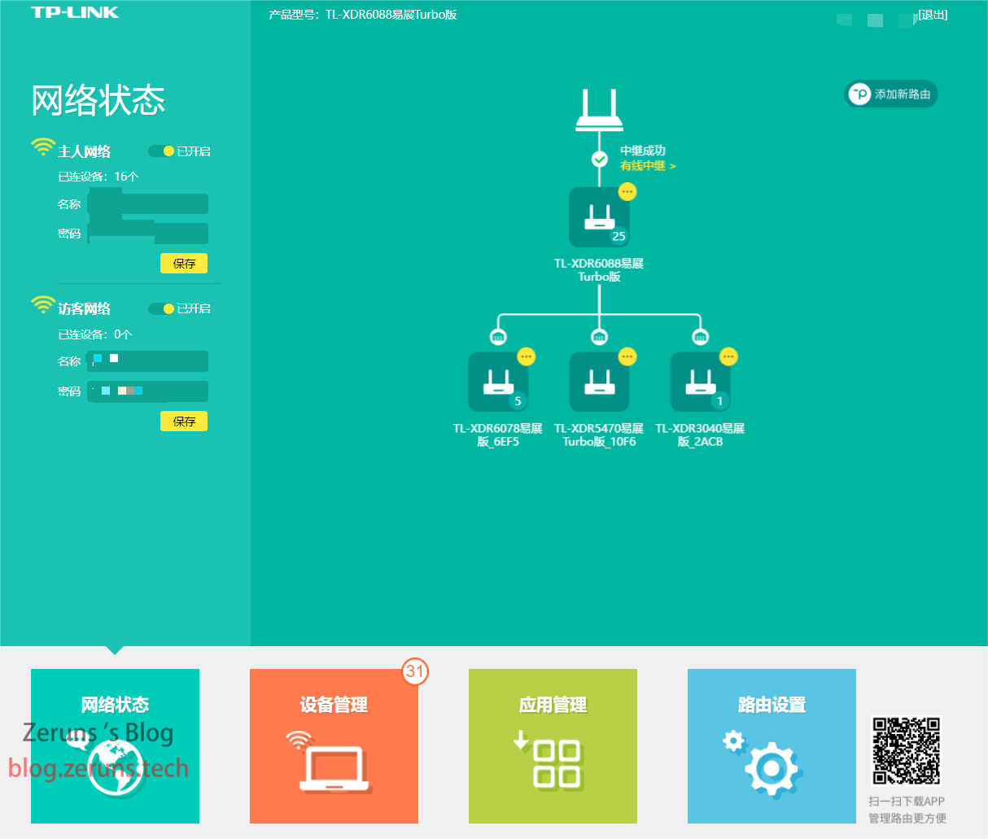Open the TL-XDR6078 _6EF5 router node
This screenshot has height=839, width=988.
498,382
